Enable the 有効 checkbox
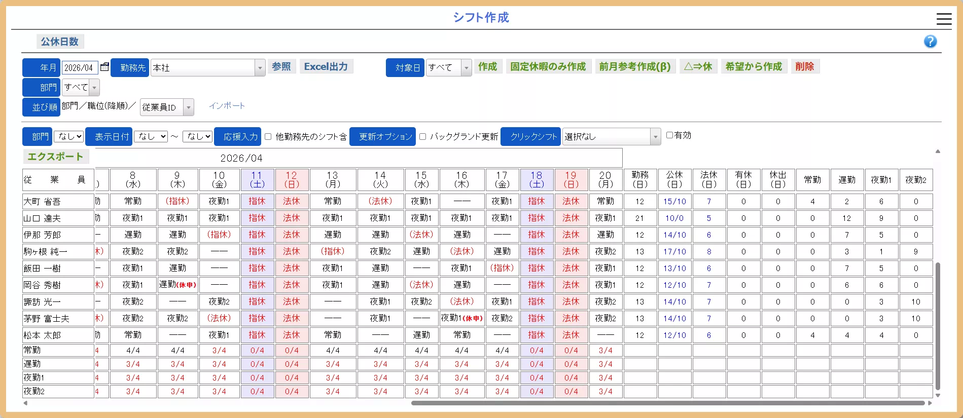 669,135
